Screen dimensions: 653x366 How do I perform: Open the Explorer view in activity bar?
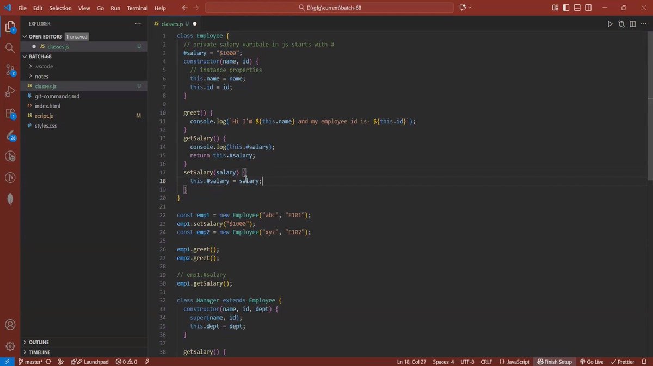10,27
